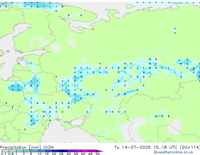This screenshot has height=155, width=200.
Task: Click the legend label '0.5'
Action: click(11, 154)
